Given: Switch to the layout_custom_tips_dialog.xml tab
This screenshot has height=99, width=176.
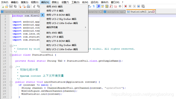Looking at the screenshot, I should tap(20, 12).
